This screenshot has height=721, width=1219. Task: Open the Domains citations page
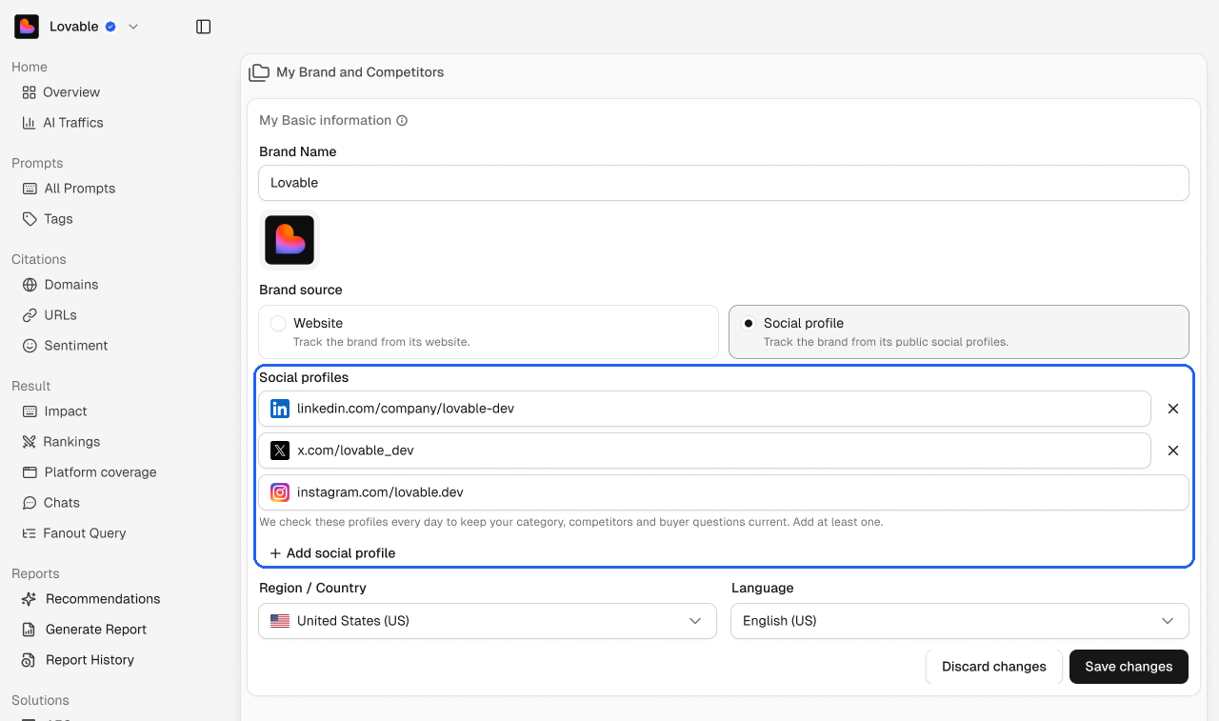(60, 285)
